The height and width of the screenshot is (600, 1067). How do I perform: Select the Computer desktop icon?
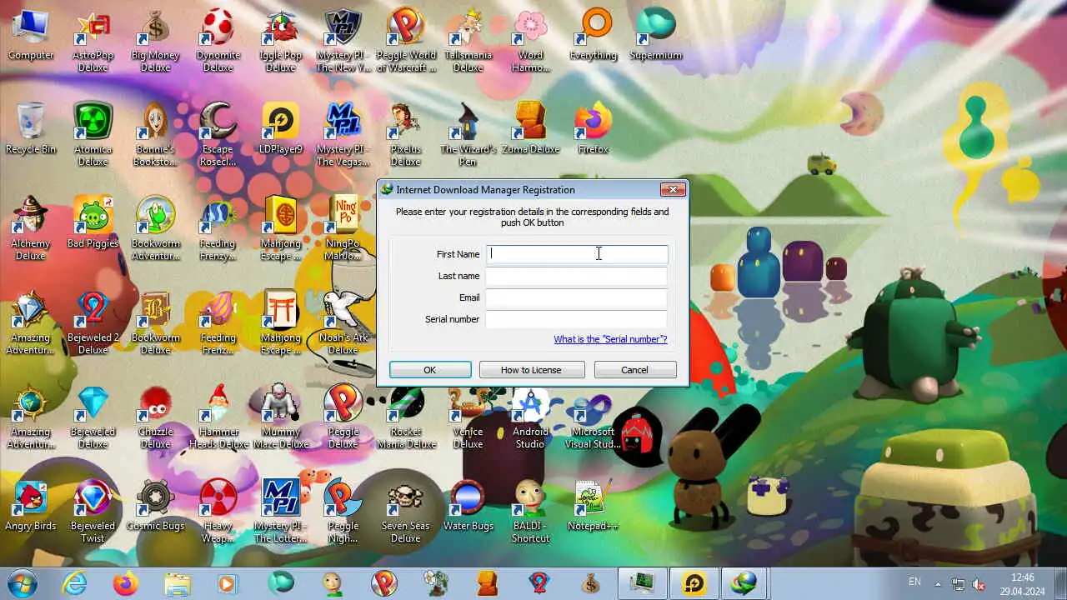click(31, 35)
